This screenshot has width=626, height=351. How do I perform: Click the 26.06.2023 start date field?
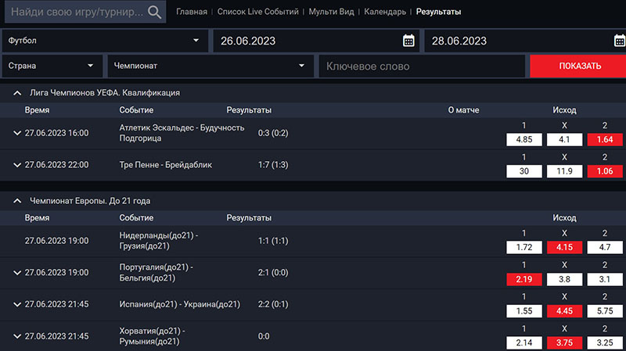click(x=316, y=41)
